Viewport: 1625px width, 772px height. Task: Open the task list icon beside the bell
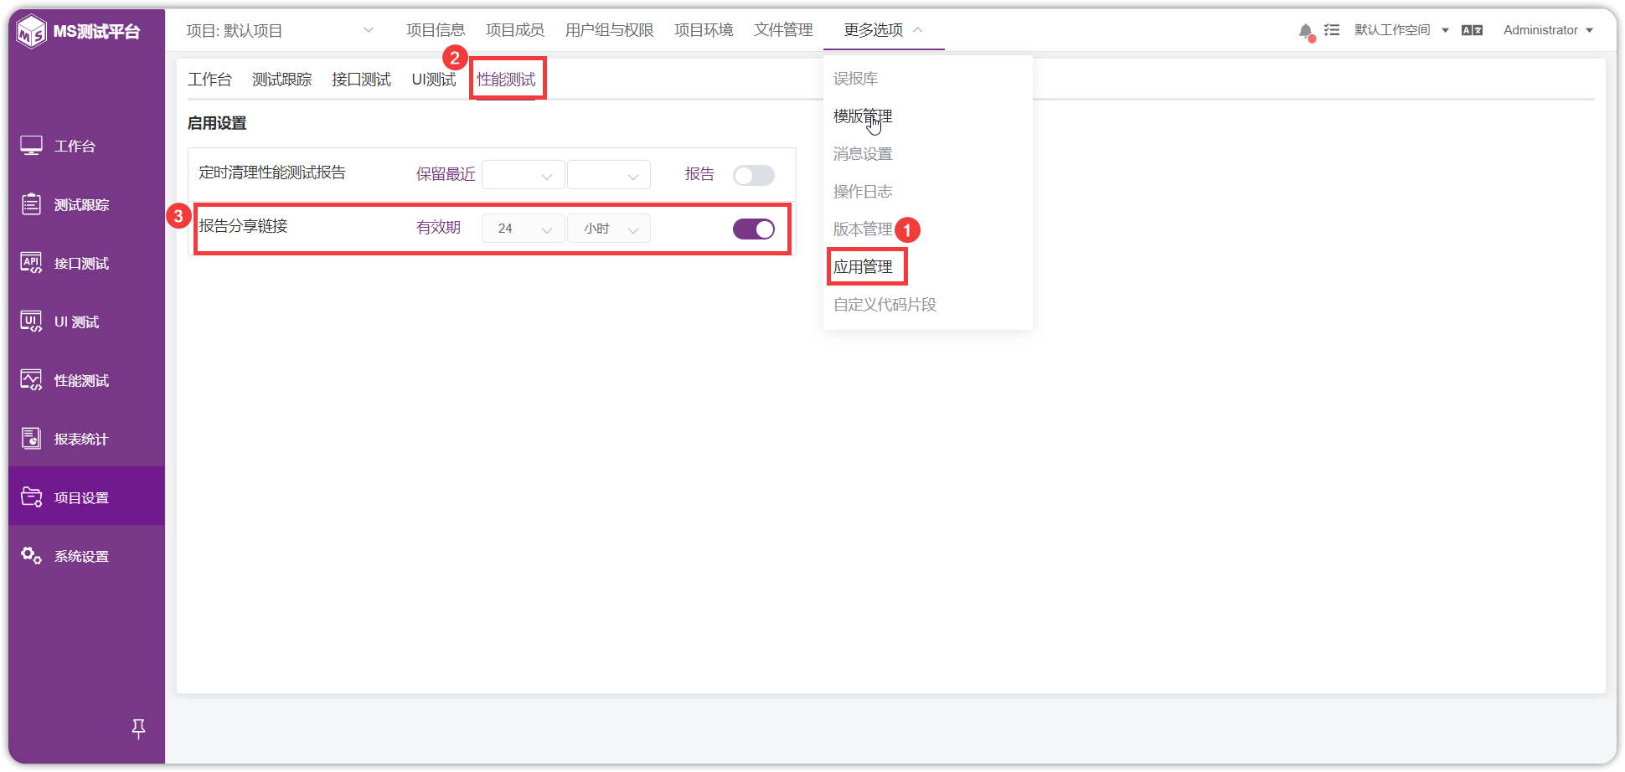[x=1332, y=30]
